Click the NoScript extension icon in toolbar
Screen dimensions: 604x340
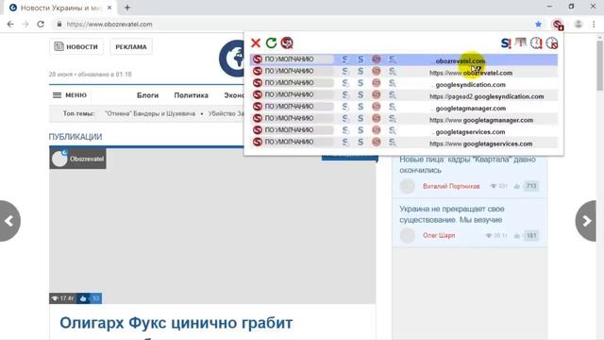[558, 25]
